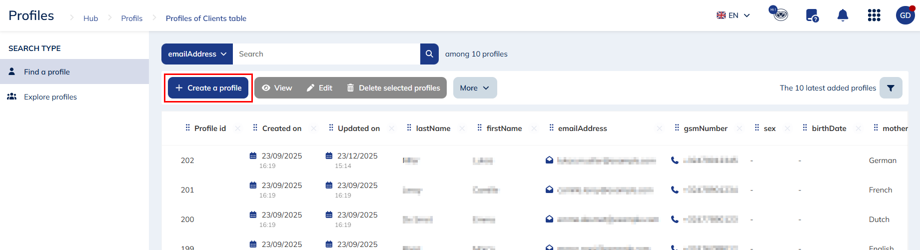This screenshot has height=250, width=920.
Task: Click the email envelope icon in row 202
Action: click(x=549, y=160)
